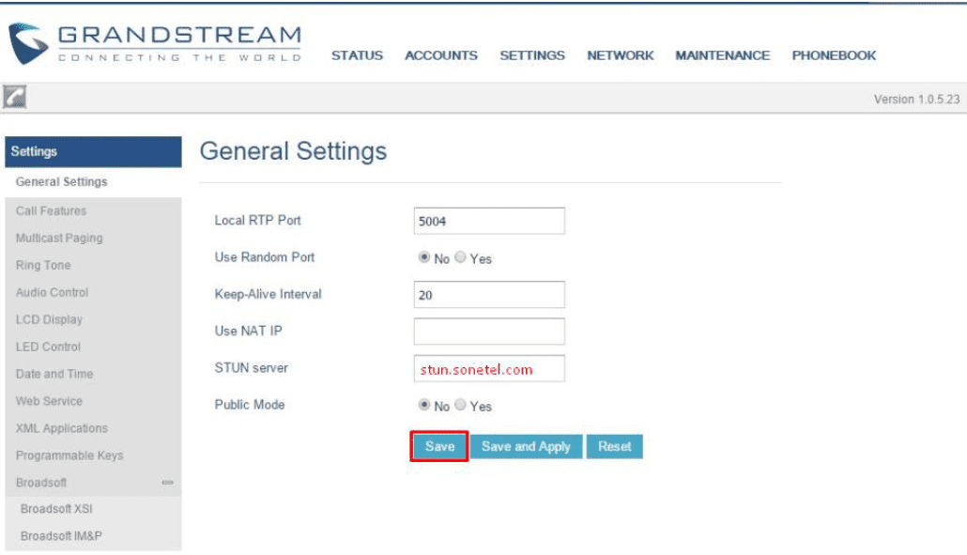The height and width of the screenshot is (555, 967).
Task: Open the STATUS menu
Action: click(357, 55)
